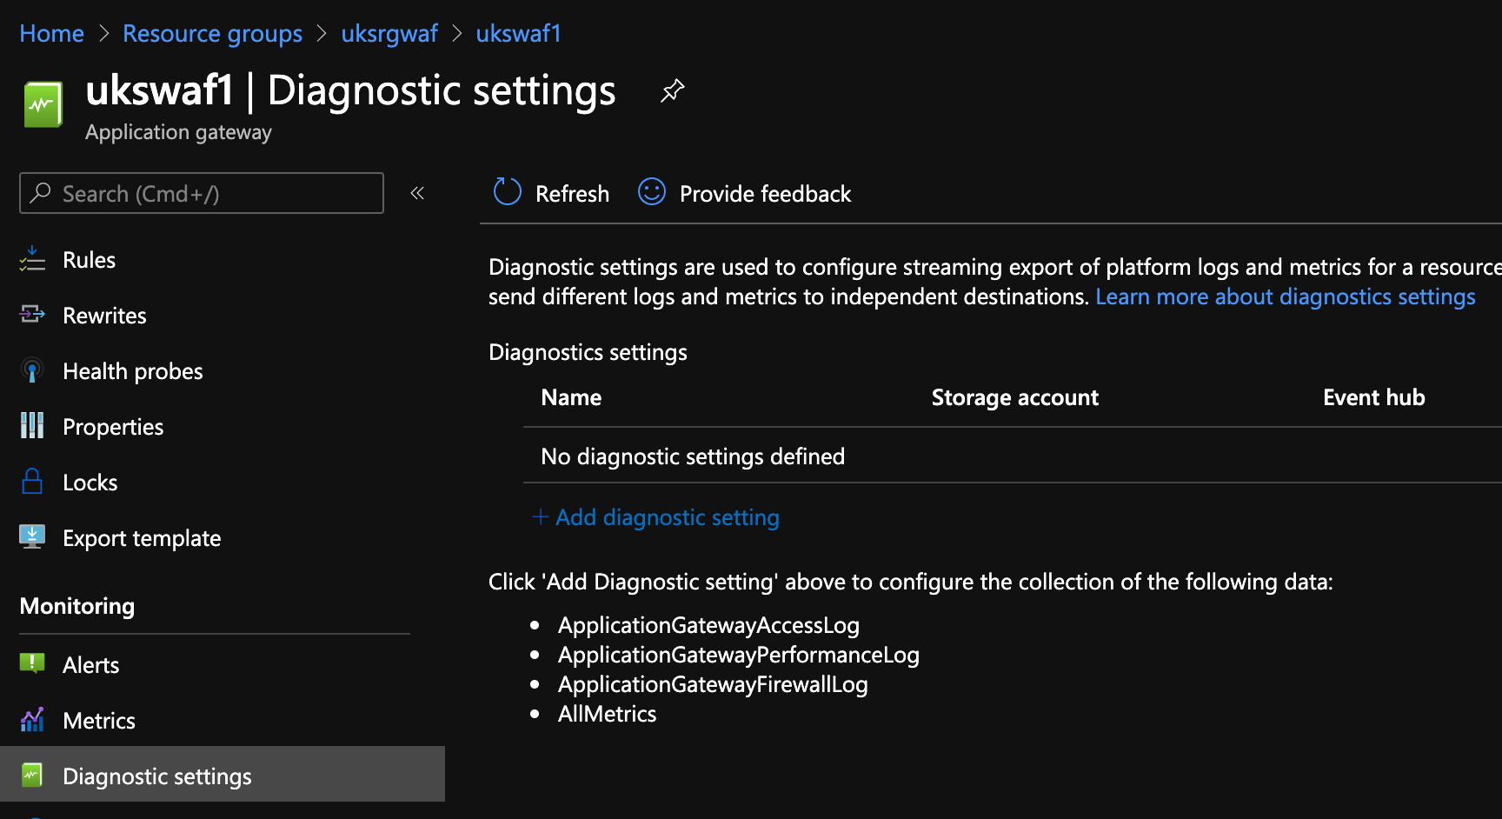Open the Locks menu item
Image resolution: width=1502 pixels, height=819 pixels.
[x=90, y=483]
